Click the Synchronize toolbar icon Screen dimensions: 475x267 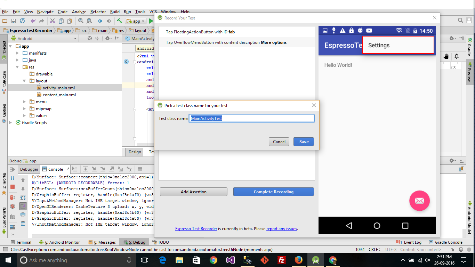[x=22, y=21]
